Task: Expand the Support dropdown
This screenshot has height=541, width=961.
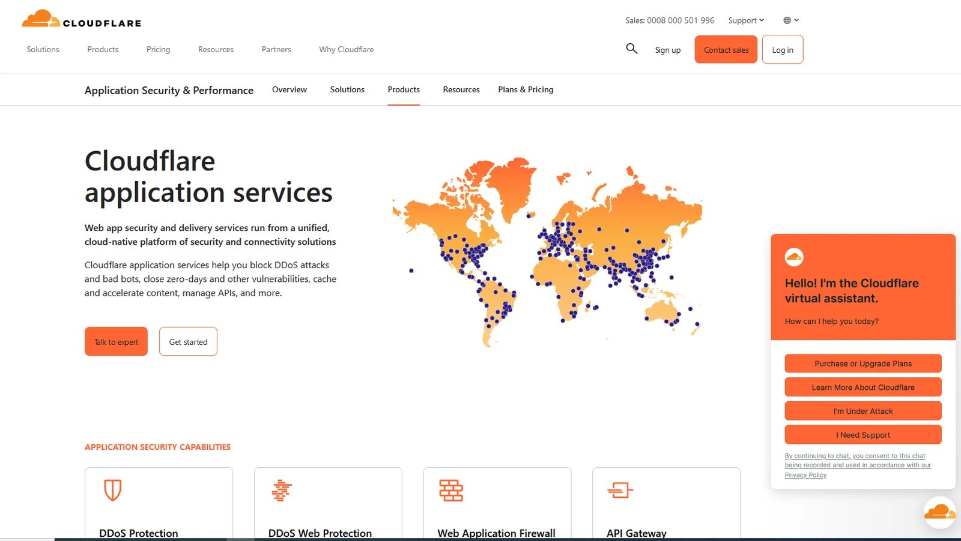Action: 746,20
